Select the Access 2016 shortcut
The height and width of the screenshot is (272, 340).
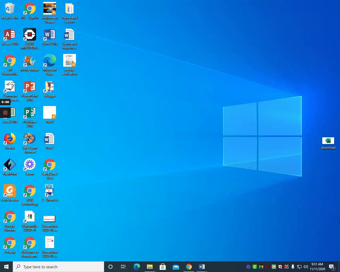pyautogui.click(x=10, y=37)
